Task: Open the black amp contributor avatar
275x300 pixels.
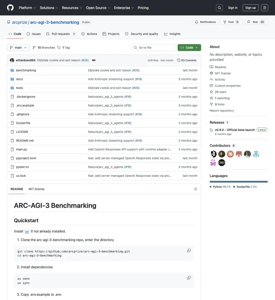Action: 222,163
